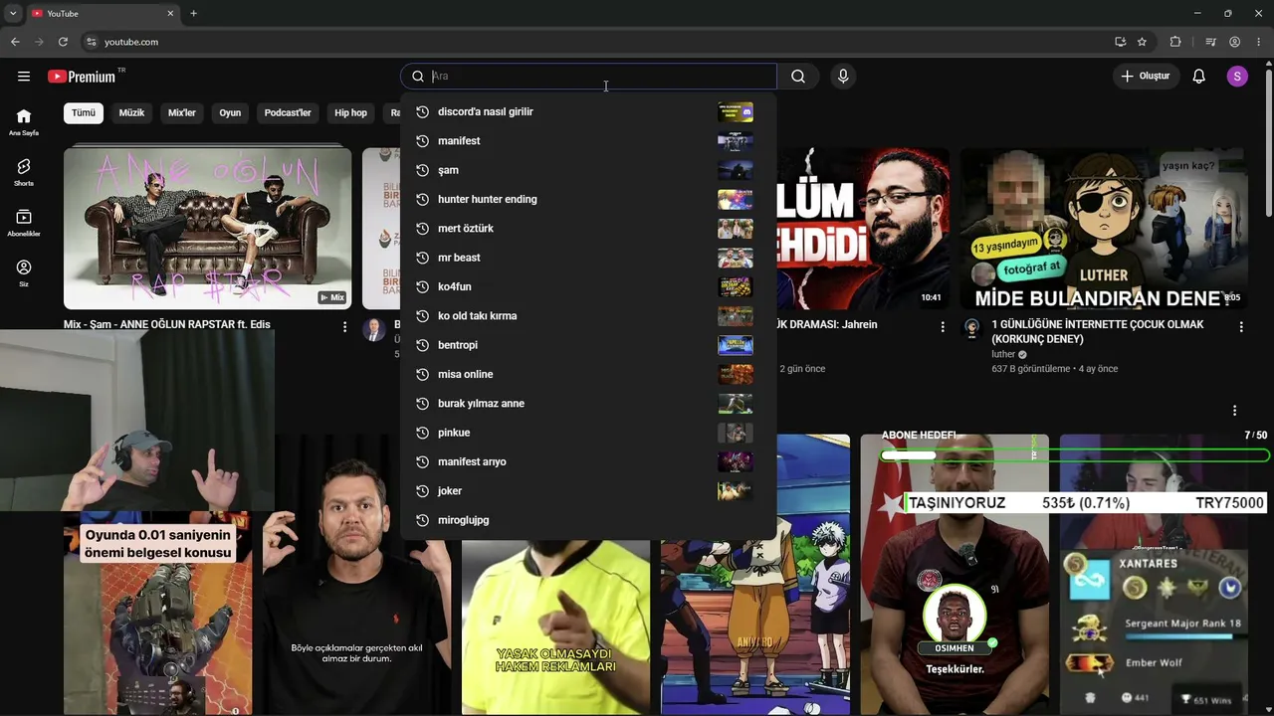
Task: Go back with the browser back arrow
Action: pos(15,42)
